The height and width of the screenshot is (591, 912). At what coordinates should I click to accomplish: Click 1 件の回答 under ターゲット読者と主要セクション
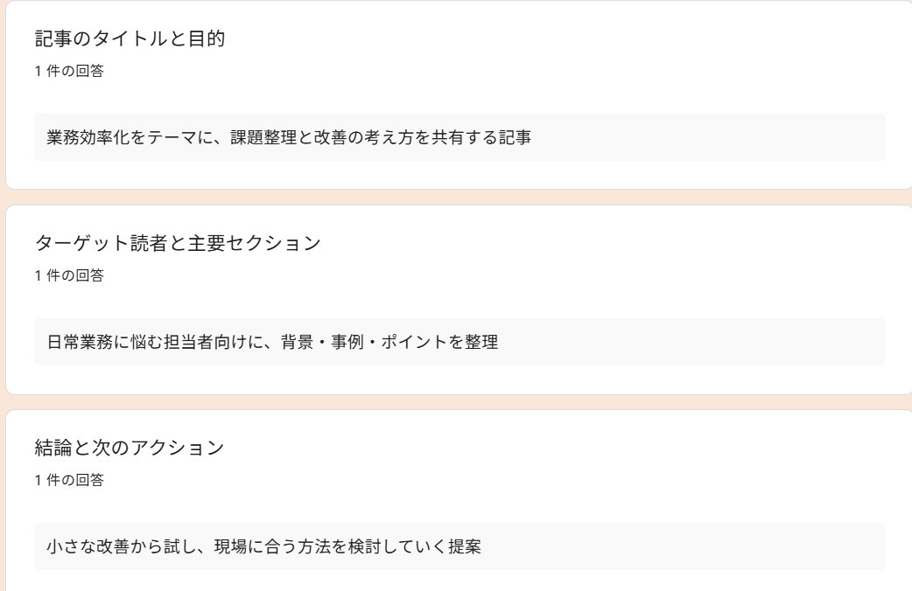[x=68, y=275]
